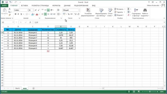The image size is (167, 94).
Task: Click the Copy icon in clipboard group
Action: coord(9,12)
